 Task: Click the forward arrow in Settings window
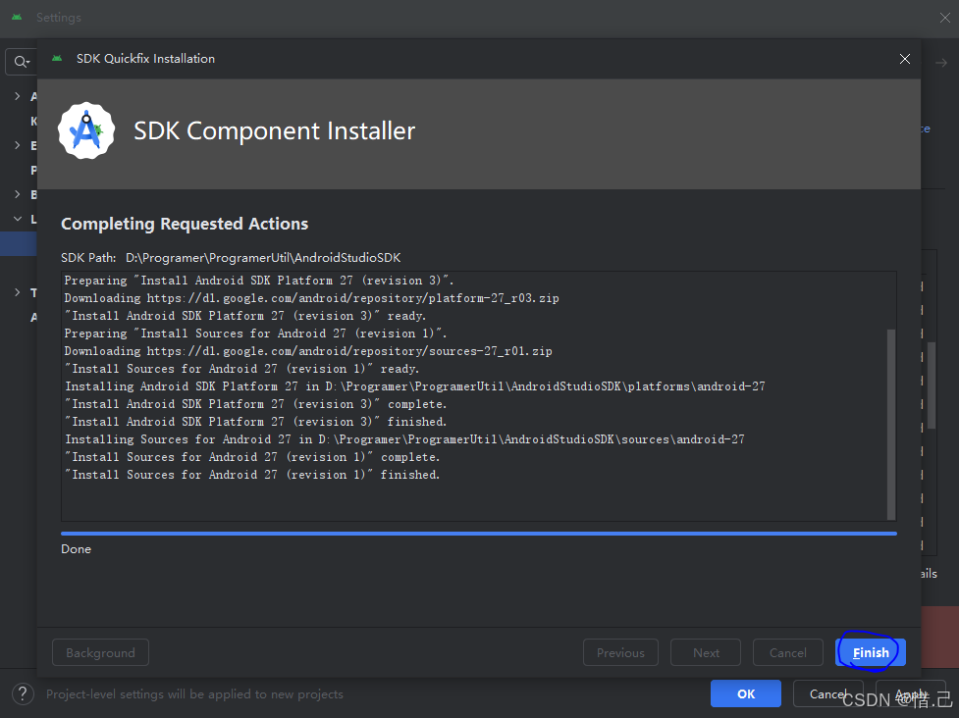point(941,63)
